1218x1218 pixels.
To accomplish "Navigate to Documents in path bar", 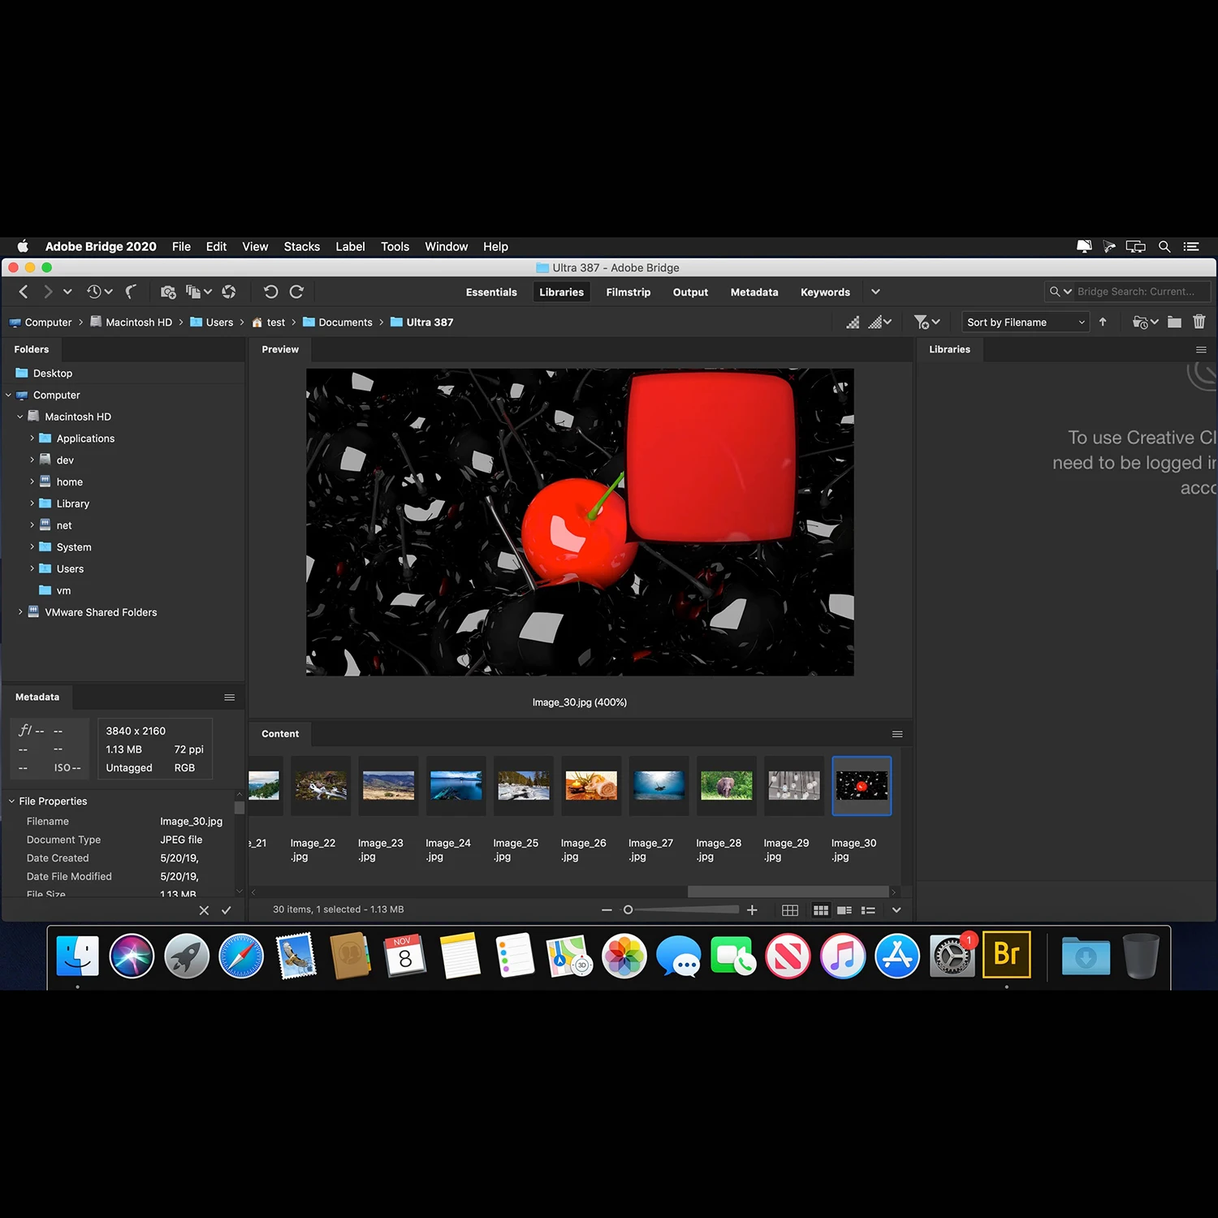I will tap(345, 322).
